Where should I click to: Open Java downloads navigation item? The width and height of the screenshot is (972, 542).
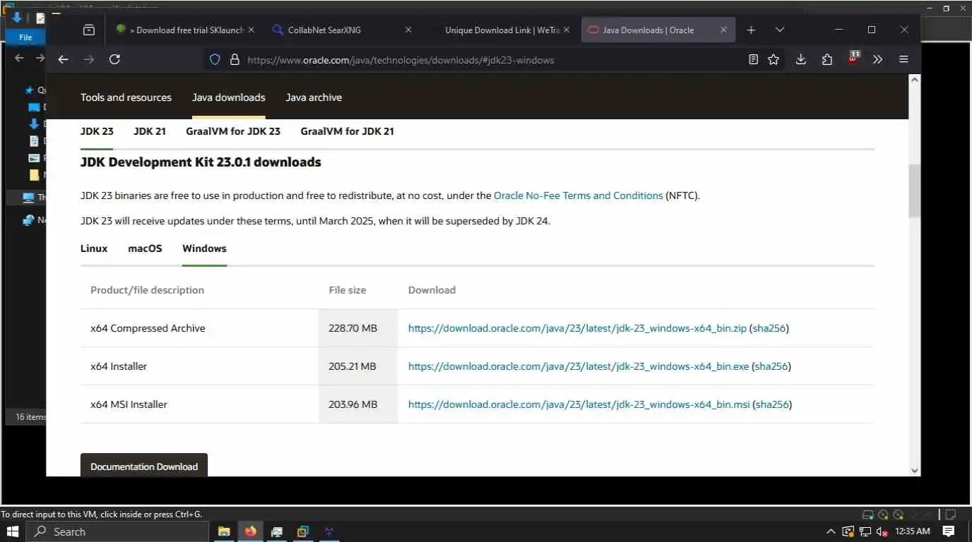pos(229,97)
